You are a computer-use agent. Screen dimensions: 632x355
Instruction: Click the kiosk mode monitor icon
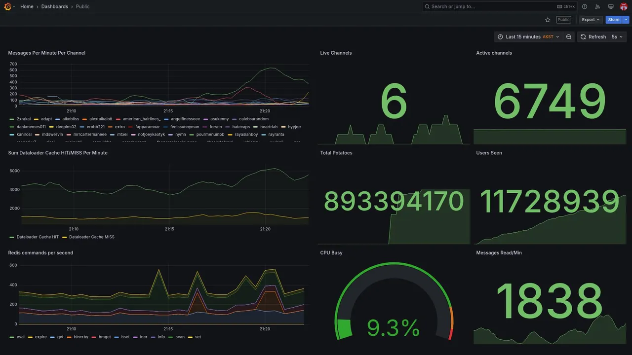pyautogui.click(x=611, y=6)
